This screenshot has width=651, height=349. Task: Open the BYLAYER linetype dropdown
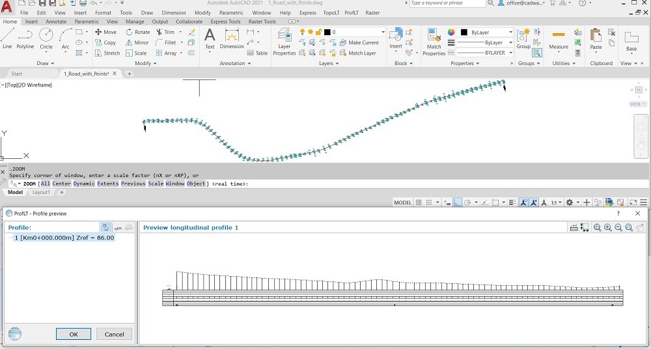(486, 53)
